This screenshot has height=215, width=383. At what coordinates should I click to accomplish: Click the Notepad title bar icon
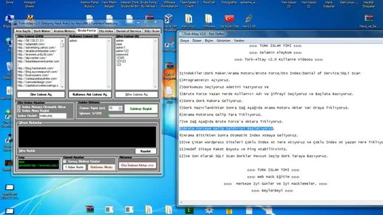[x=181, y=34]
